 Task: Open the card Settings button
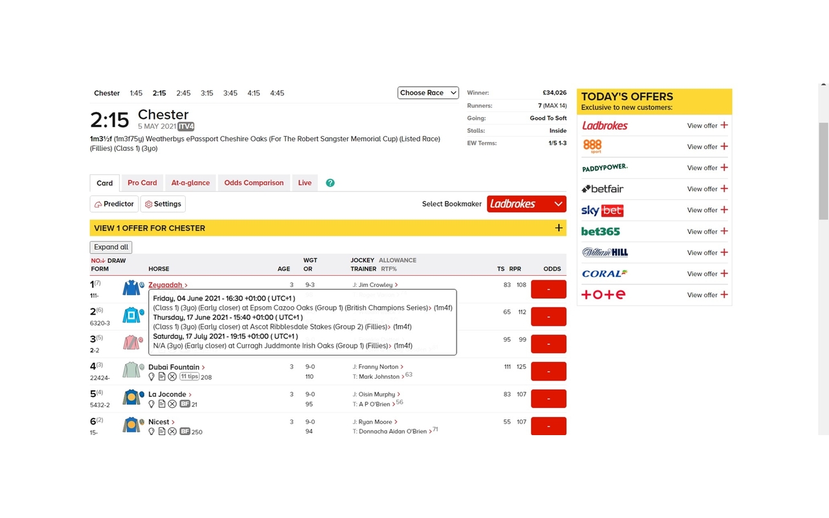coord(163,204)
